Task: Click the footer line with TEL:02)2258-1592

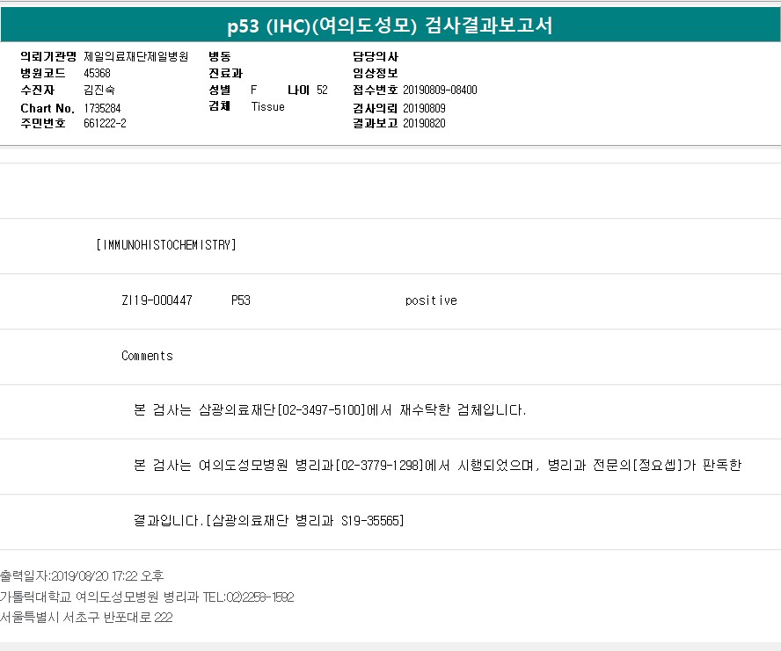Action: point(148,597)
